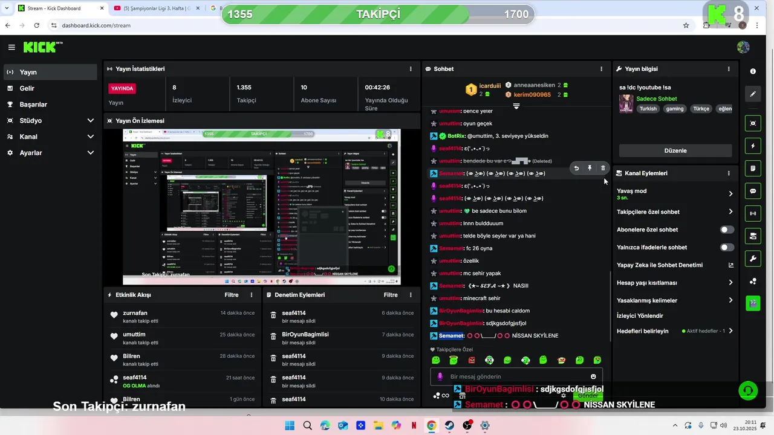The height and width of the screenshot is (435, 774).
Task: Select the red angry emote
Action: (x=472, y=360)
